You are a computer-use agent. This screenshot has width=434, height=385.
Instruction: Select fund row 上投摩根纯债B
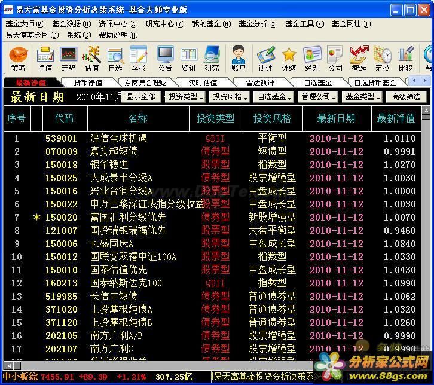(x=212, y=322)
